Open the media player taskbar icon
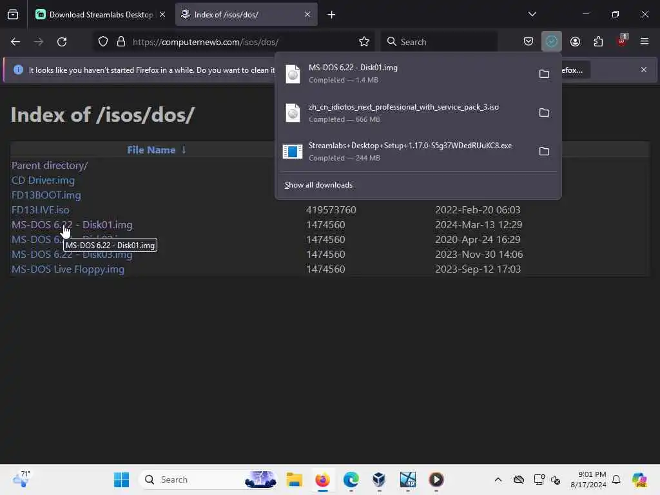 [436, 480]
